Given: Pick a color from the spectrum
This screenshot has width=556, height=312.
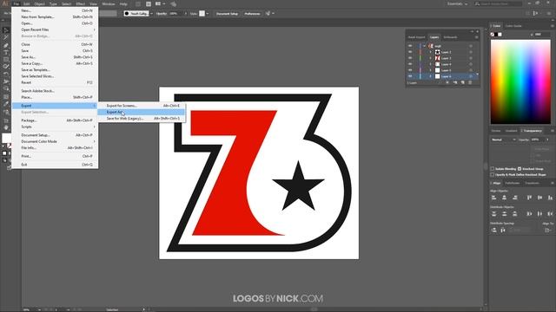Looking at the screenshot, I should coord(520,81).
